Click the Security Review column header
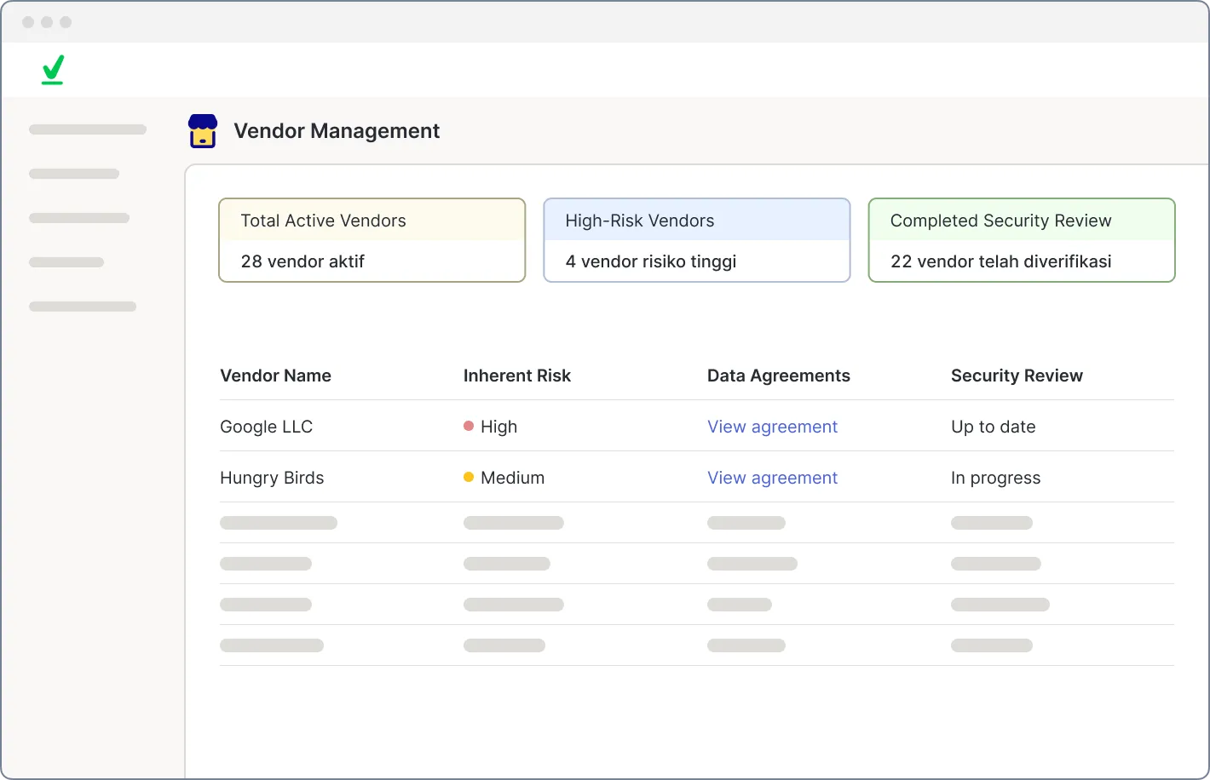This screenshot has height=780, width=1210. pos(1017,376)
